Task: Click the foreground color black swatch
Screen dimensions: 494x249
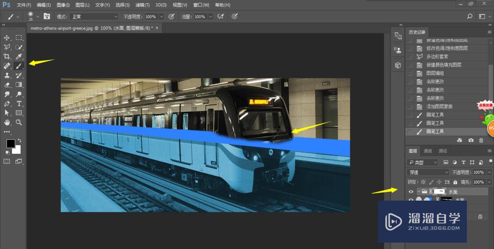Action: click(x=10, y=144)
